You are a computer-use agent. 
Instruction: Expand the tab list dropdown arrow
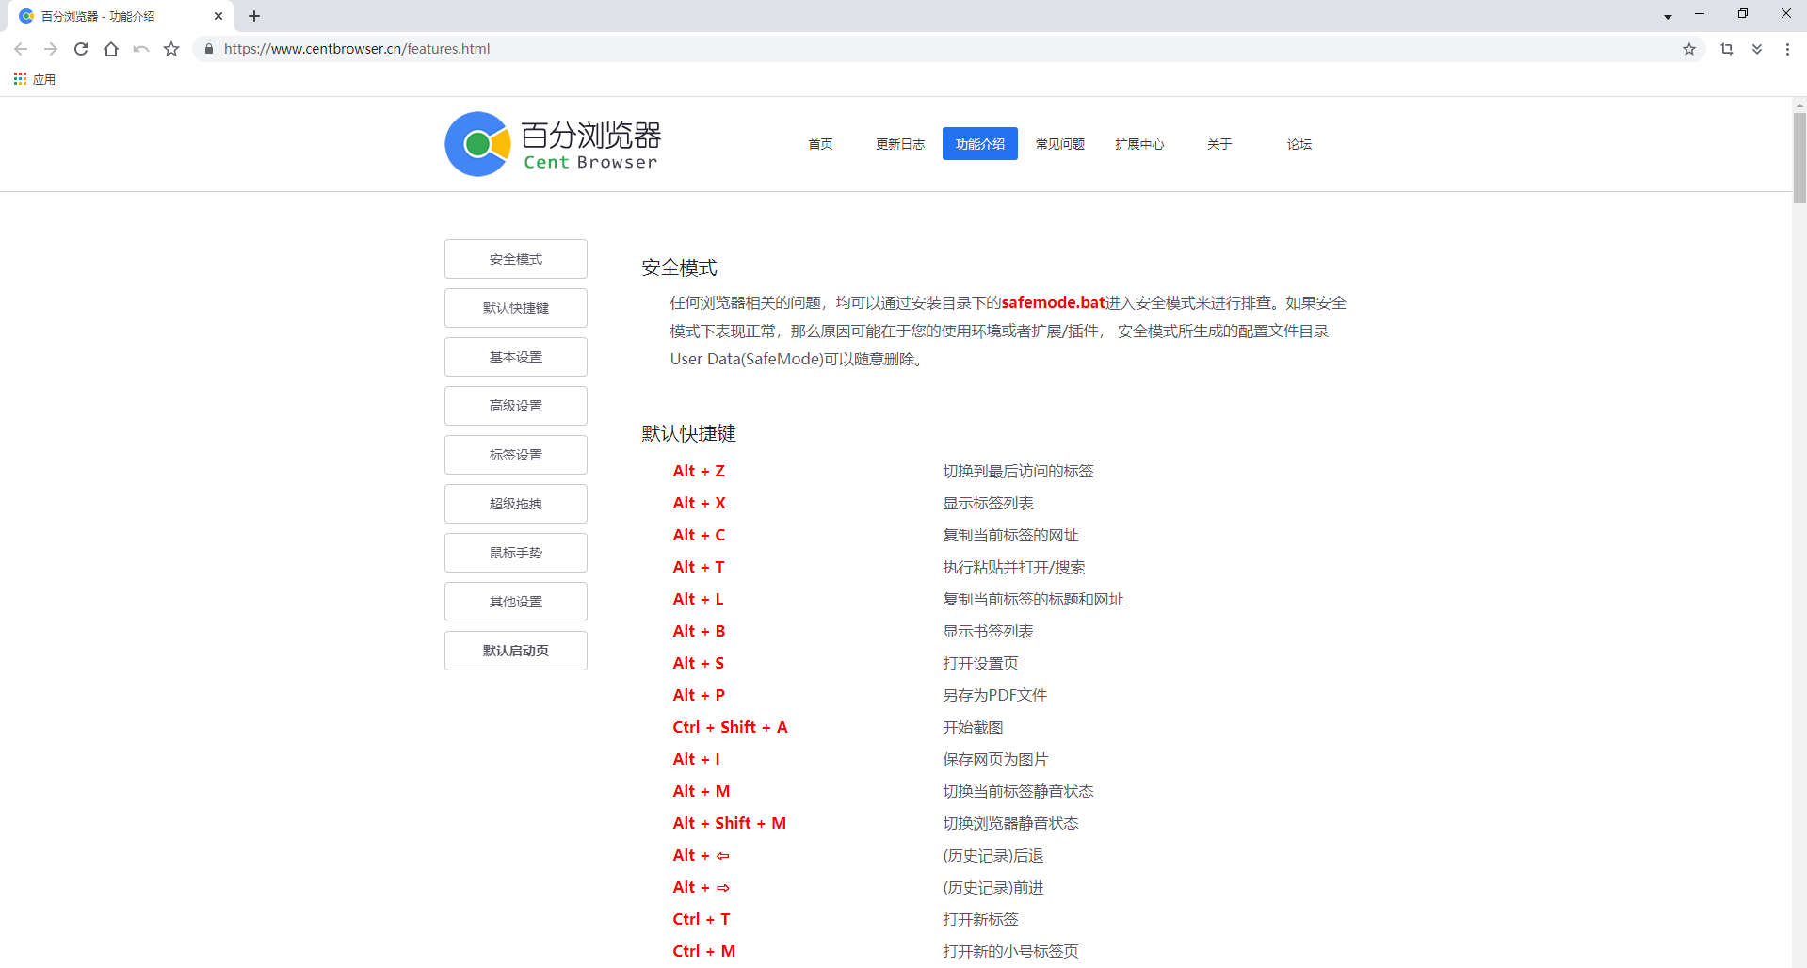[x=1668, y=16]
